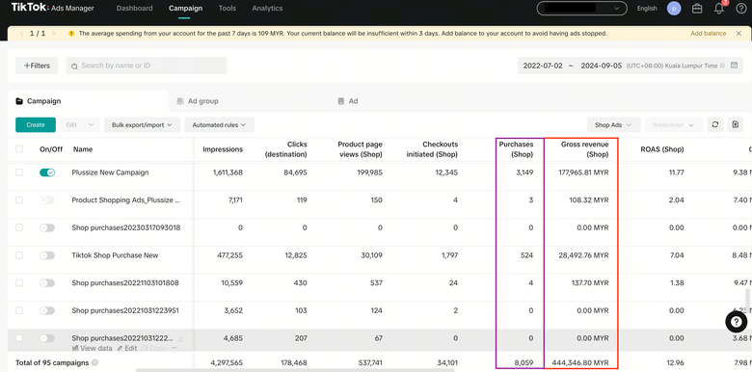Open Plussize New Campaign name link
Screen dimensions: 752x372
point(110,173)
